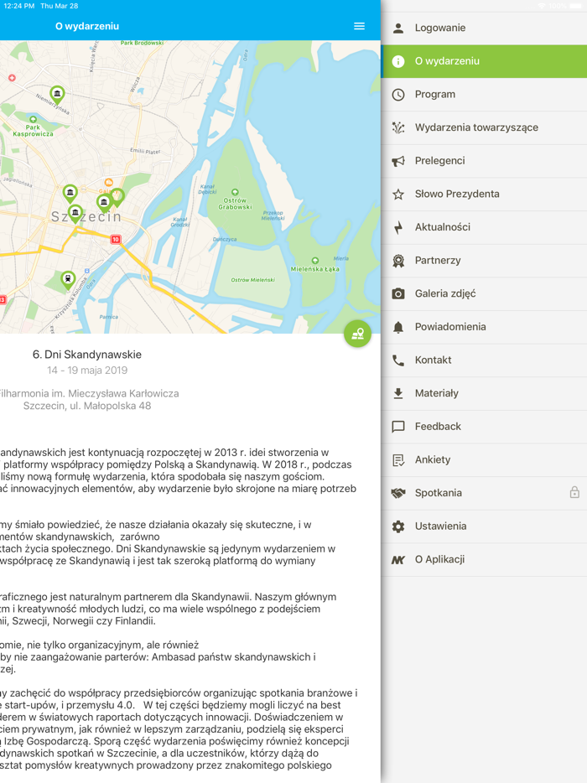Select O wydarzeniu menu entry
The height and width of the screenshot is (783, 587).
484,61
